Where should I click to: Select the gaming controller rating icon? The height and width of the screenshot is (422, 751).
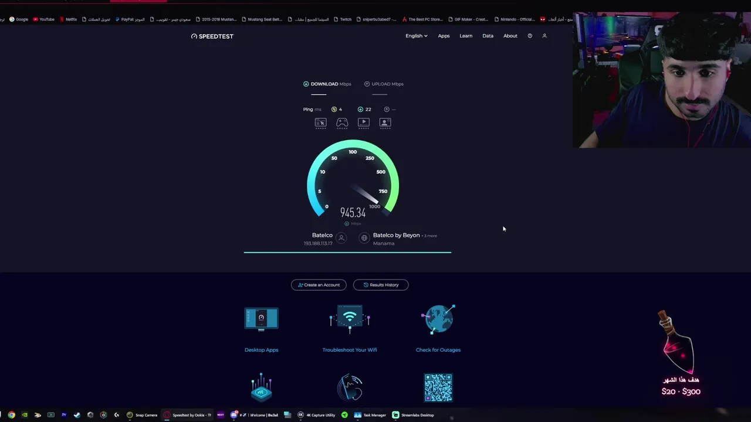[342, 122]
